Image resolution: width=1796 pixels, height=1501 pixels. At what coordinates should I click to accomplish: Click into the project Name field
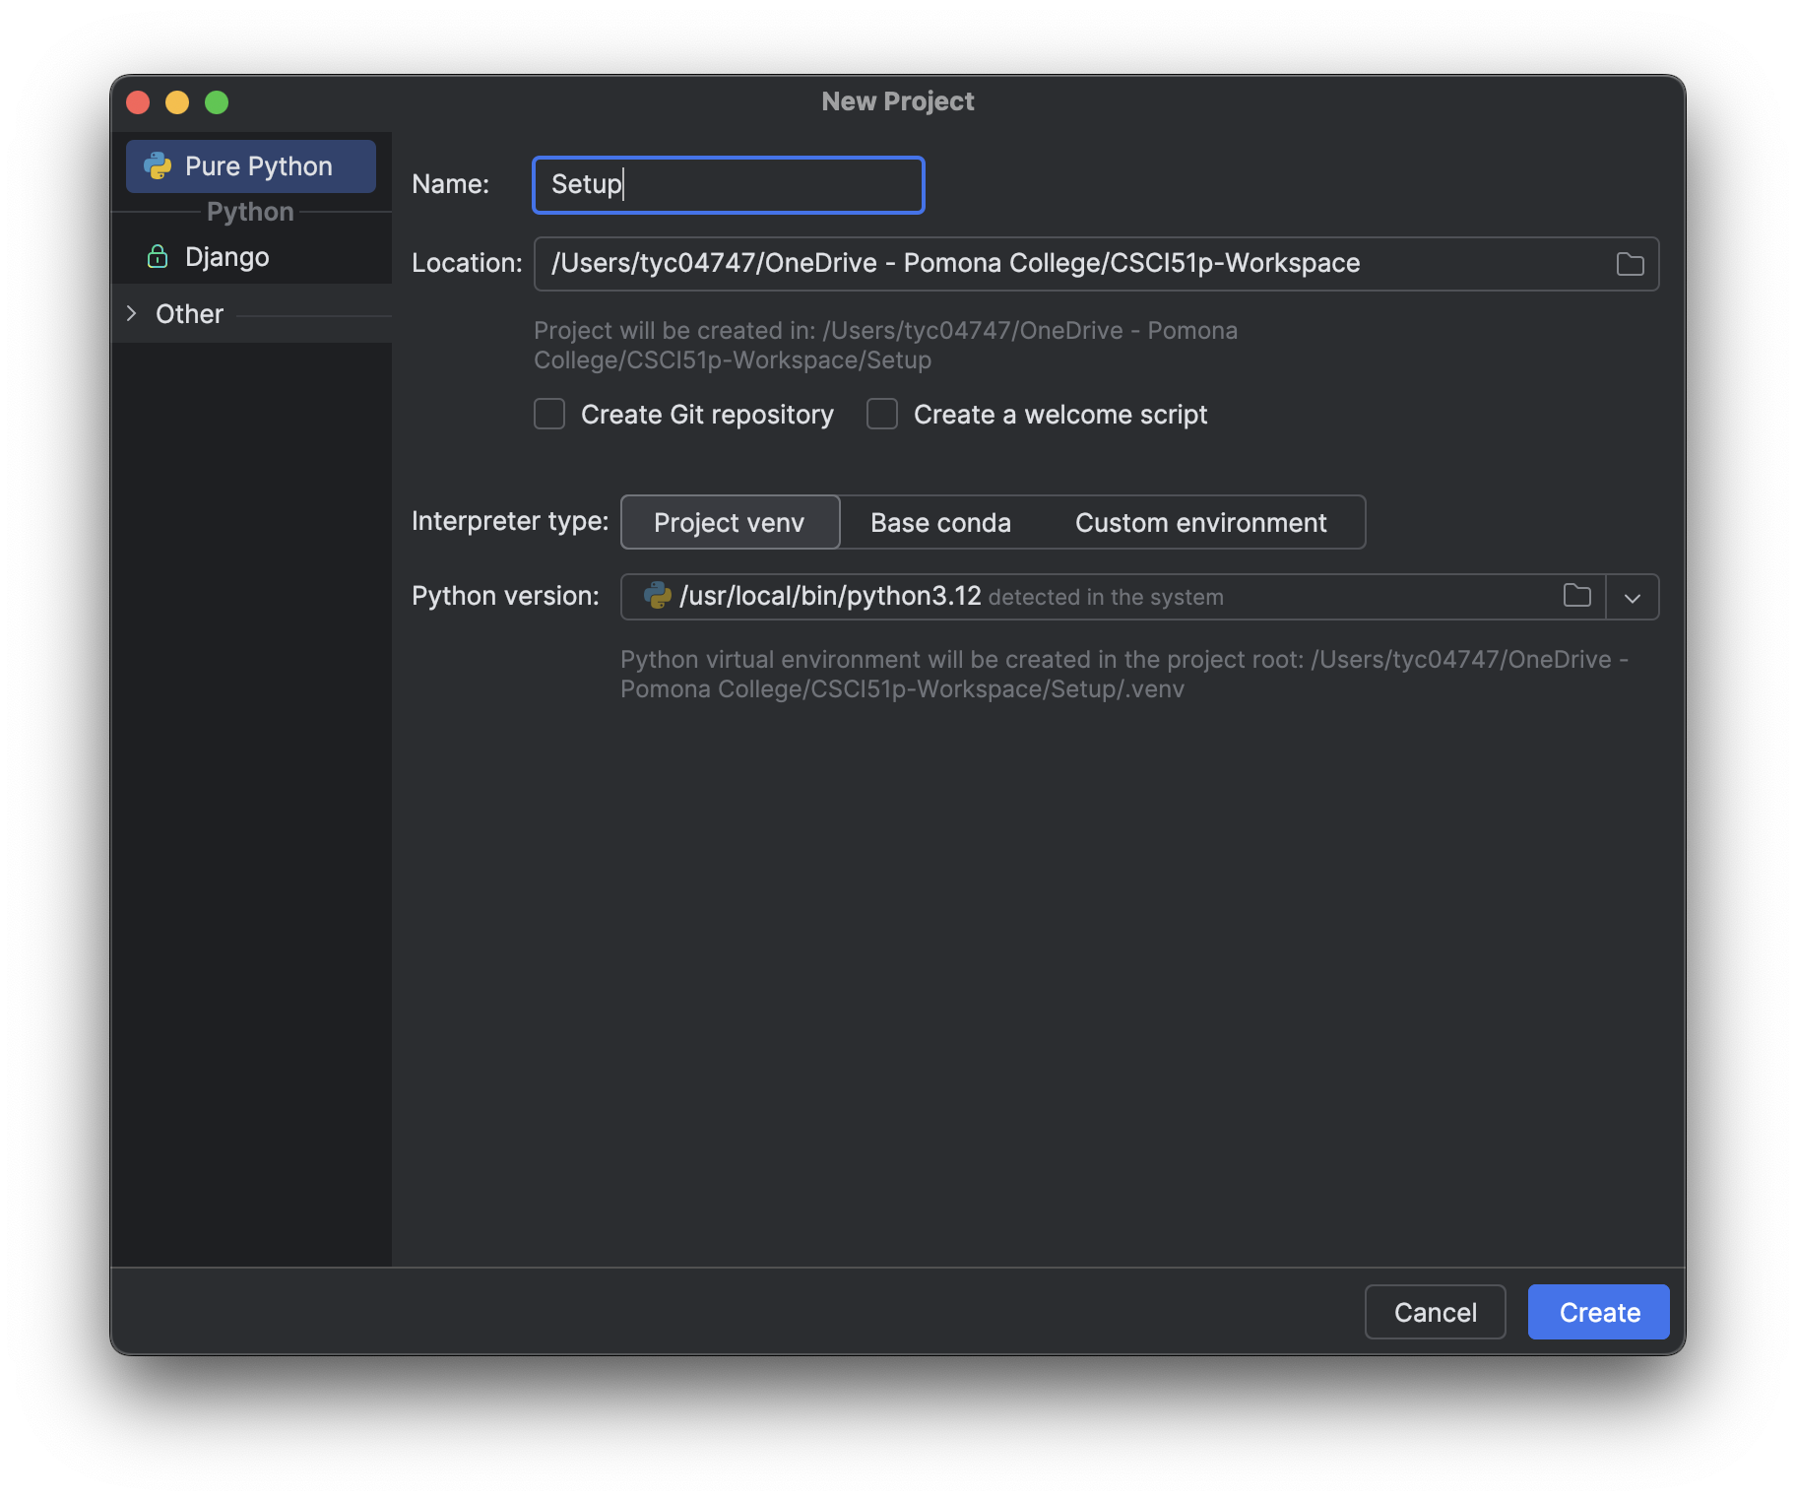point(729,185)
